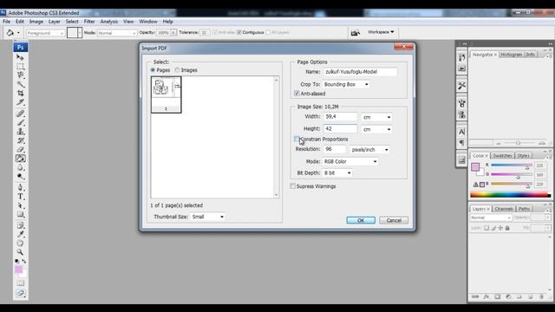Click Cancel in Import PDF dialog
The width and height of the screenshot is (555, 312).
point(394,220)
